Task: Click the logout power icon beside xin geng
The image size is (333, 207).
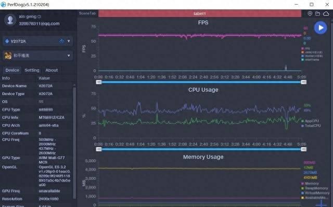Action: 39,17
